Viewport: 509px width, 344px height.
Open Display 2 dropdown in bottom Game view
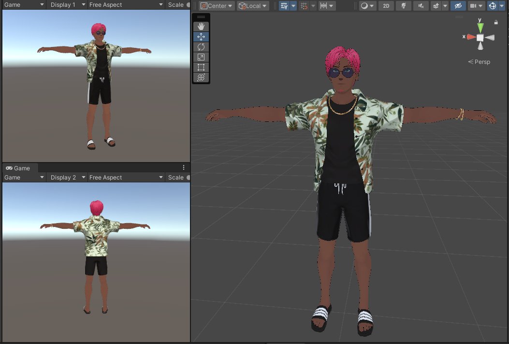click(x=67, y=178)
